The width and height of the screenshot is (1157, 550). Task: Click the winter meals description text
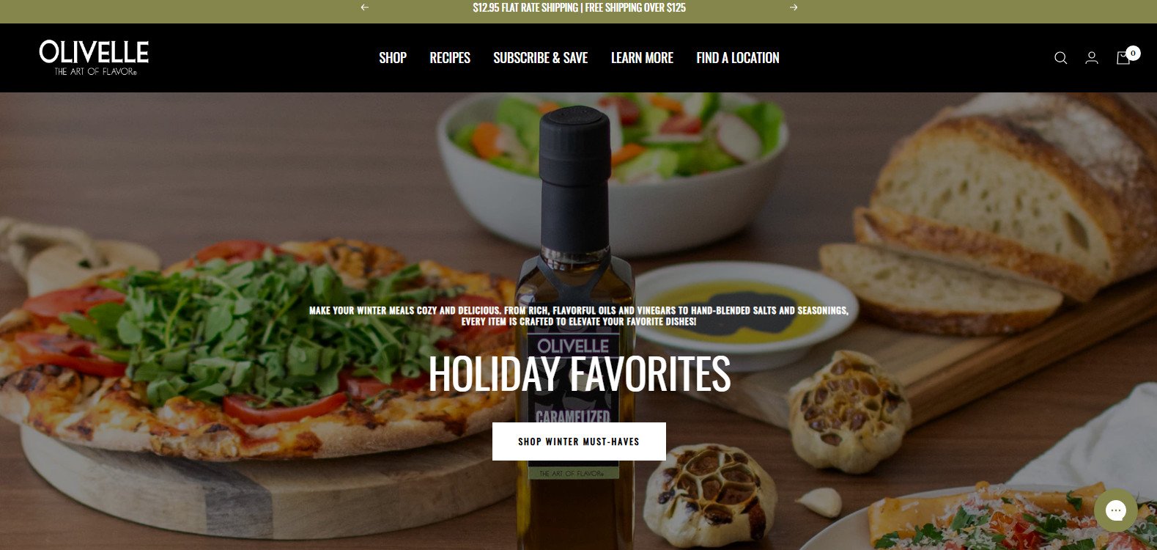coord(579,316)
